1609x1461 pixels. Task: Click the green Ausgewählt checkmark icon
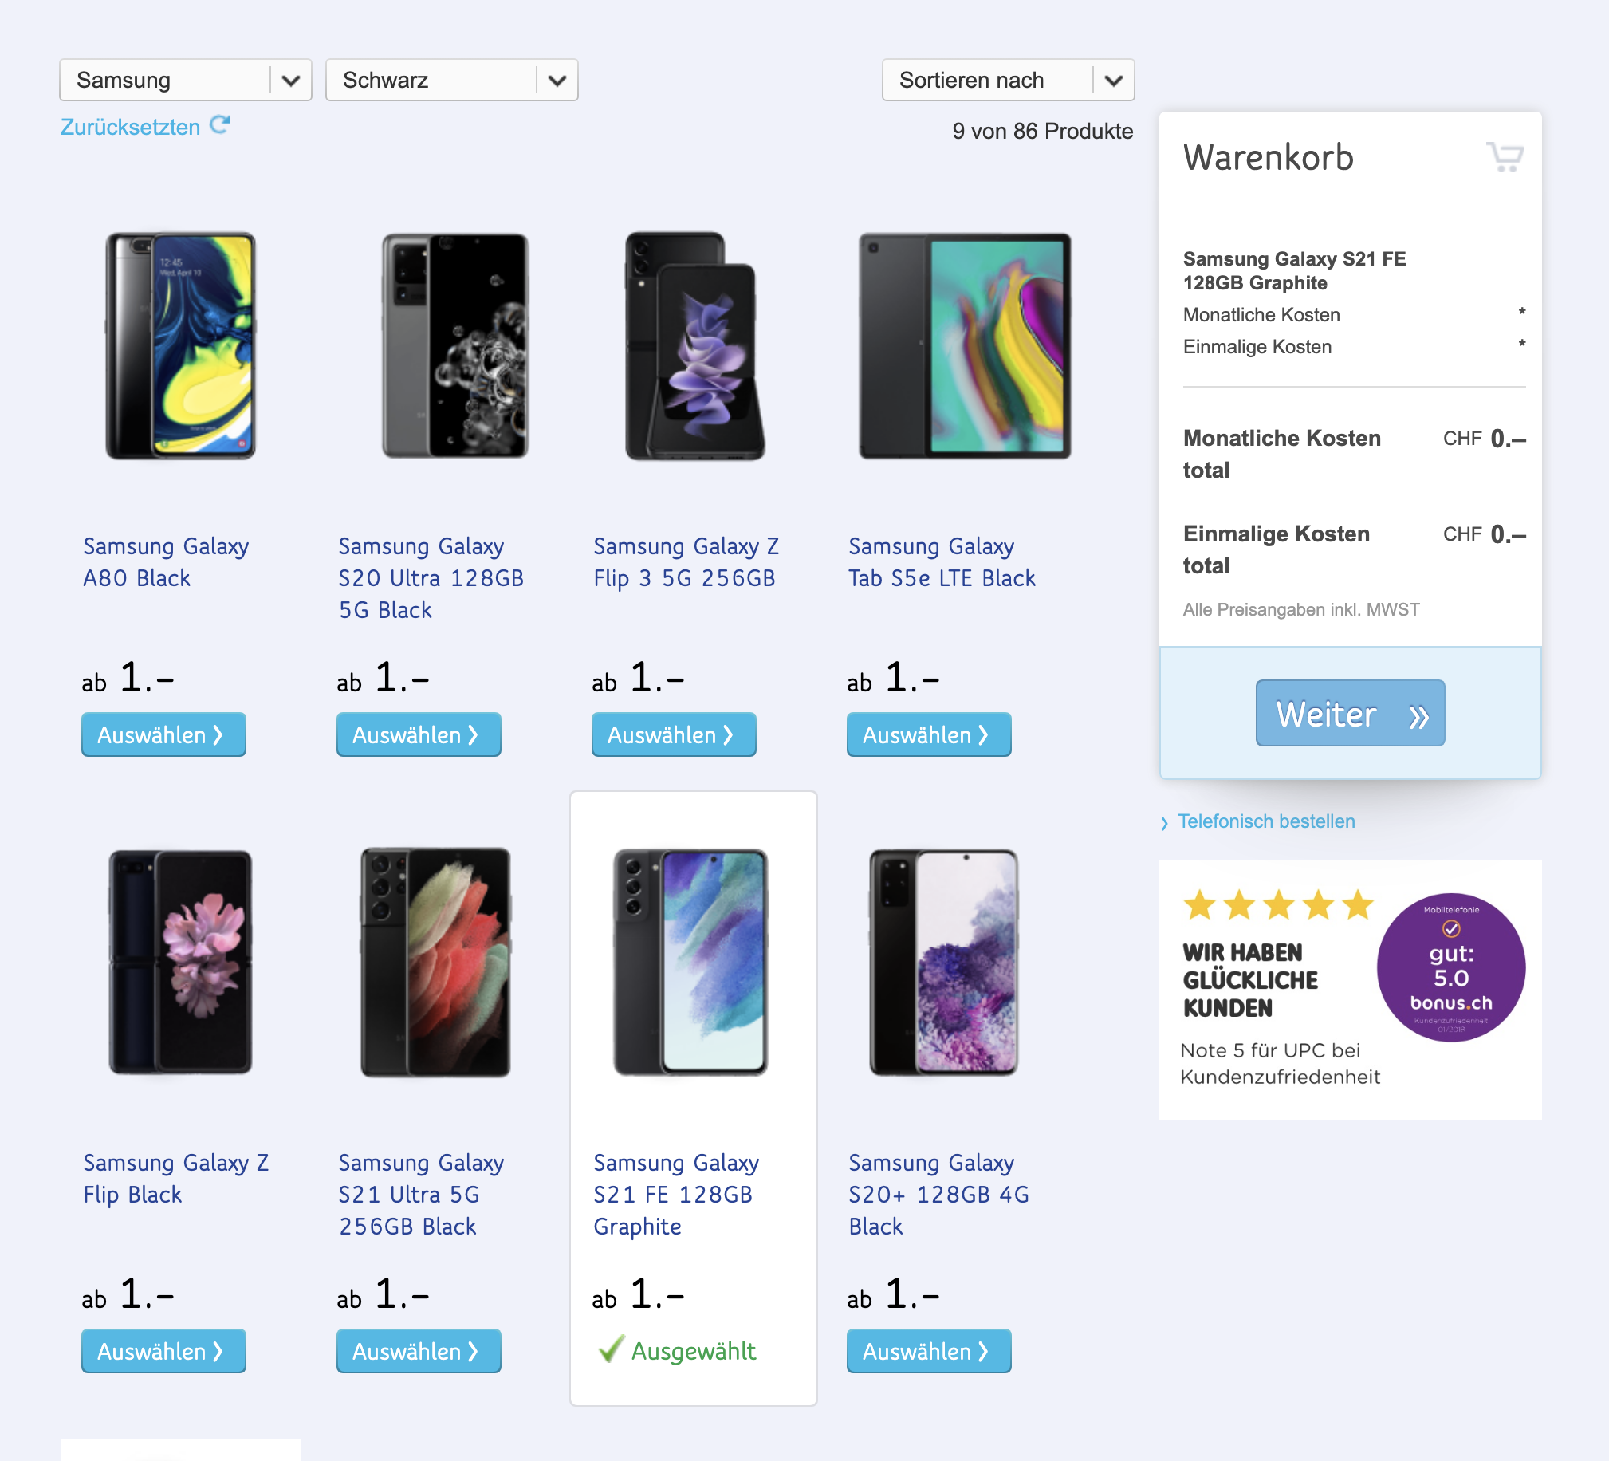click(611, 1350)
